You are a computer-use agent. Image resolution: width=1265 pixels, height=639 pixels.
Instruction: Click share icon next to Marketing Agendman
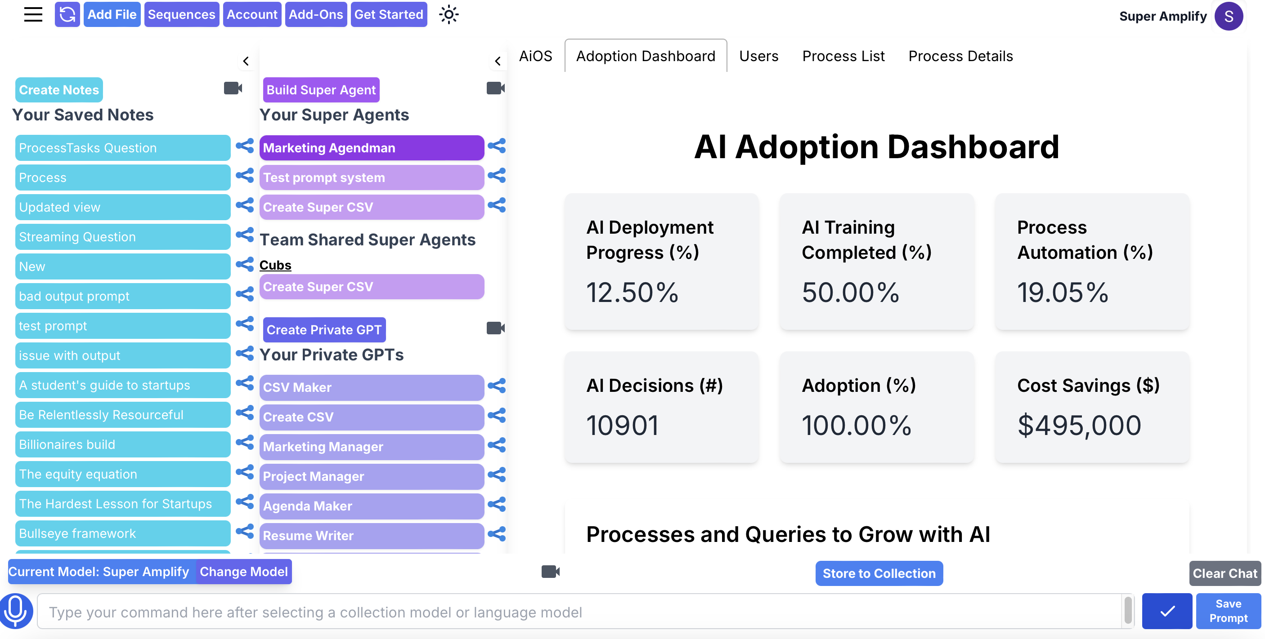[497, 146]
